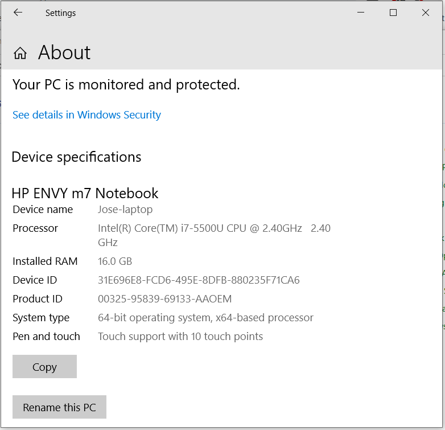This screenshot has height=430, width=445.
Task: Maximize the Settings window
Action: pos(393,13)
